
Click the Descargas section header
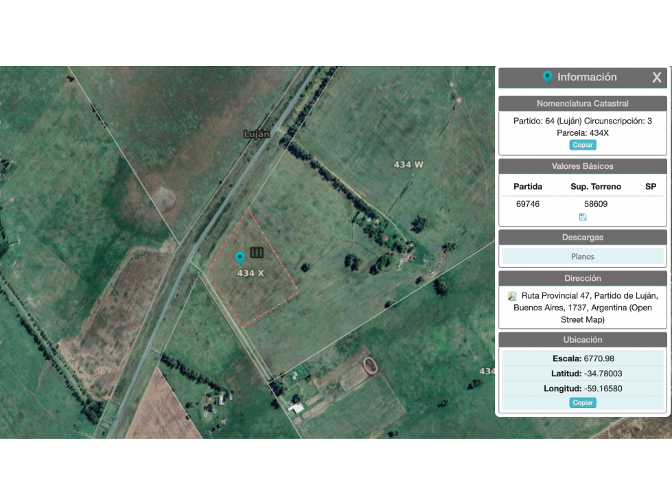583,238
